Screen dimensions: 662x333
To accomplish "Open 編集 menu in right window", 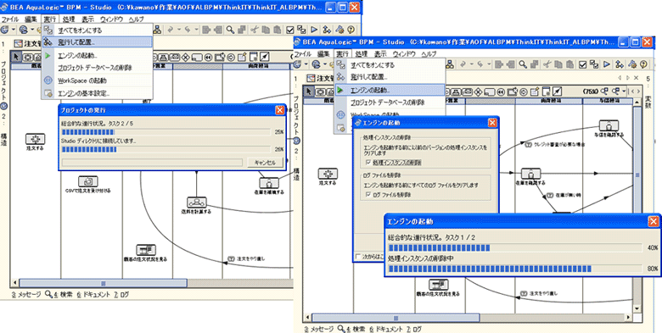I will point(324,54).
